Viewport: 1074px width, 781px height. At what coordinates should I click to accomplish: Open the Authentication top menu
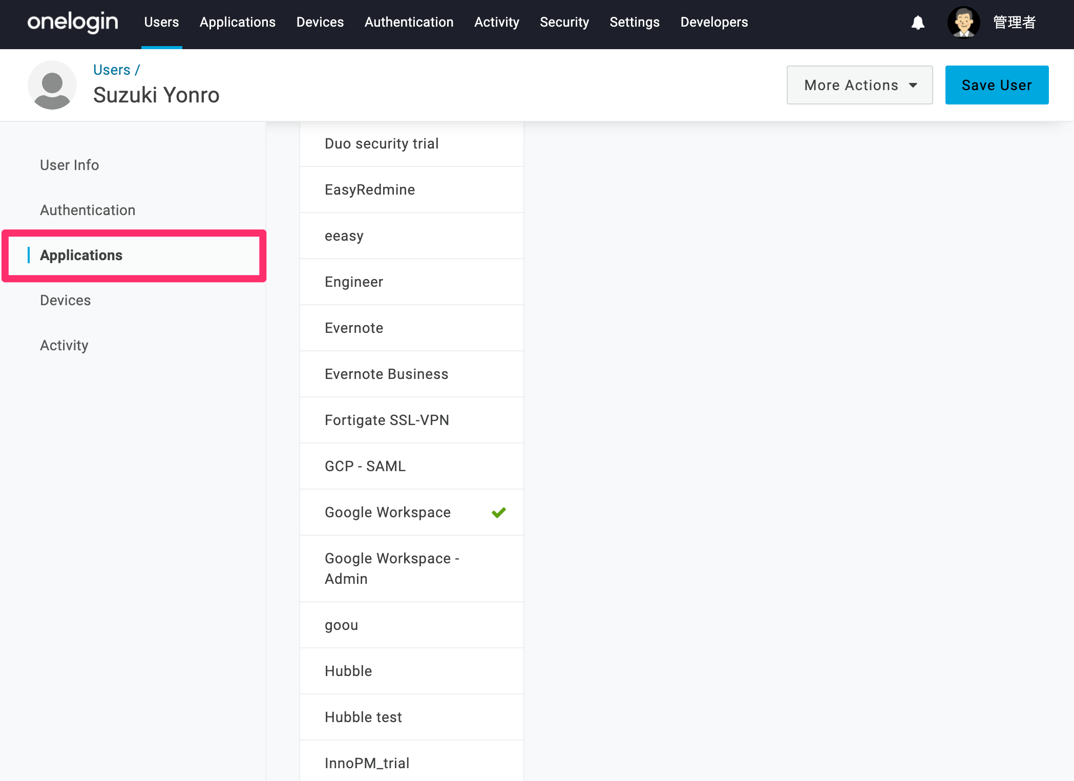pos(409,22)
